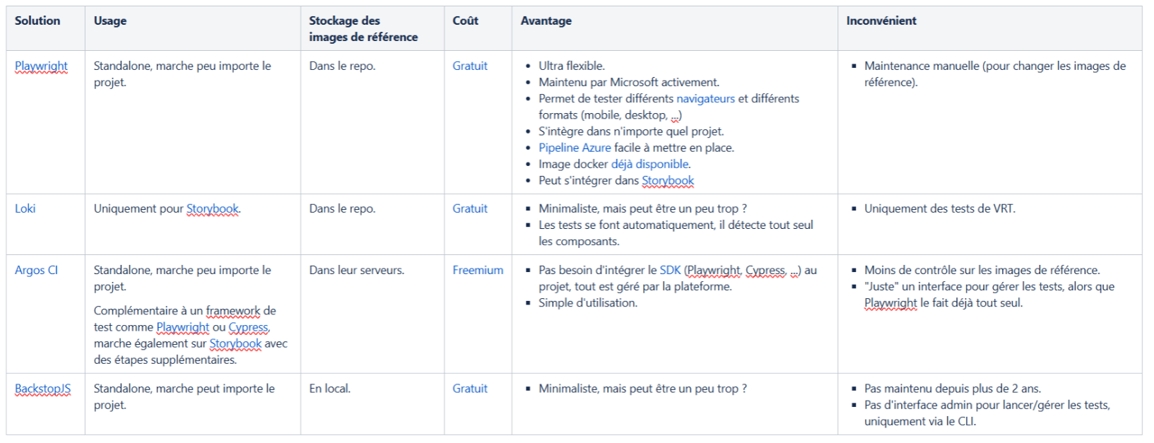Click the 'Stockage des images de référence' header
The image size is (1154, 443).
click(363, 28)
